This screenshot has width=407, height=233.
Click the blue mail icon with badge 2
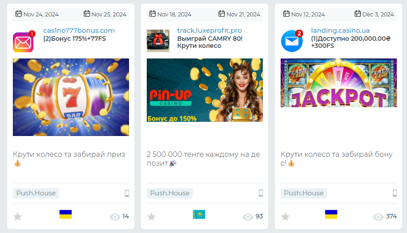(x=292, y=41)
